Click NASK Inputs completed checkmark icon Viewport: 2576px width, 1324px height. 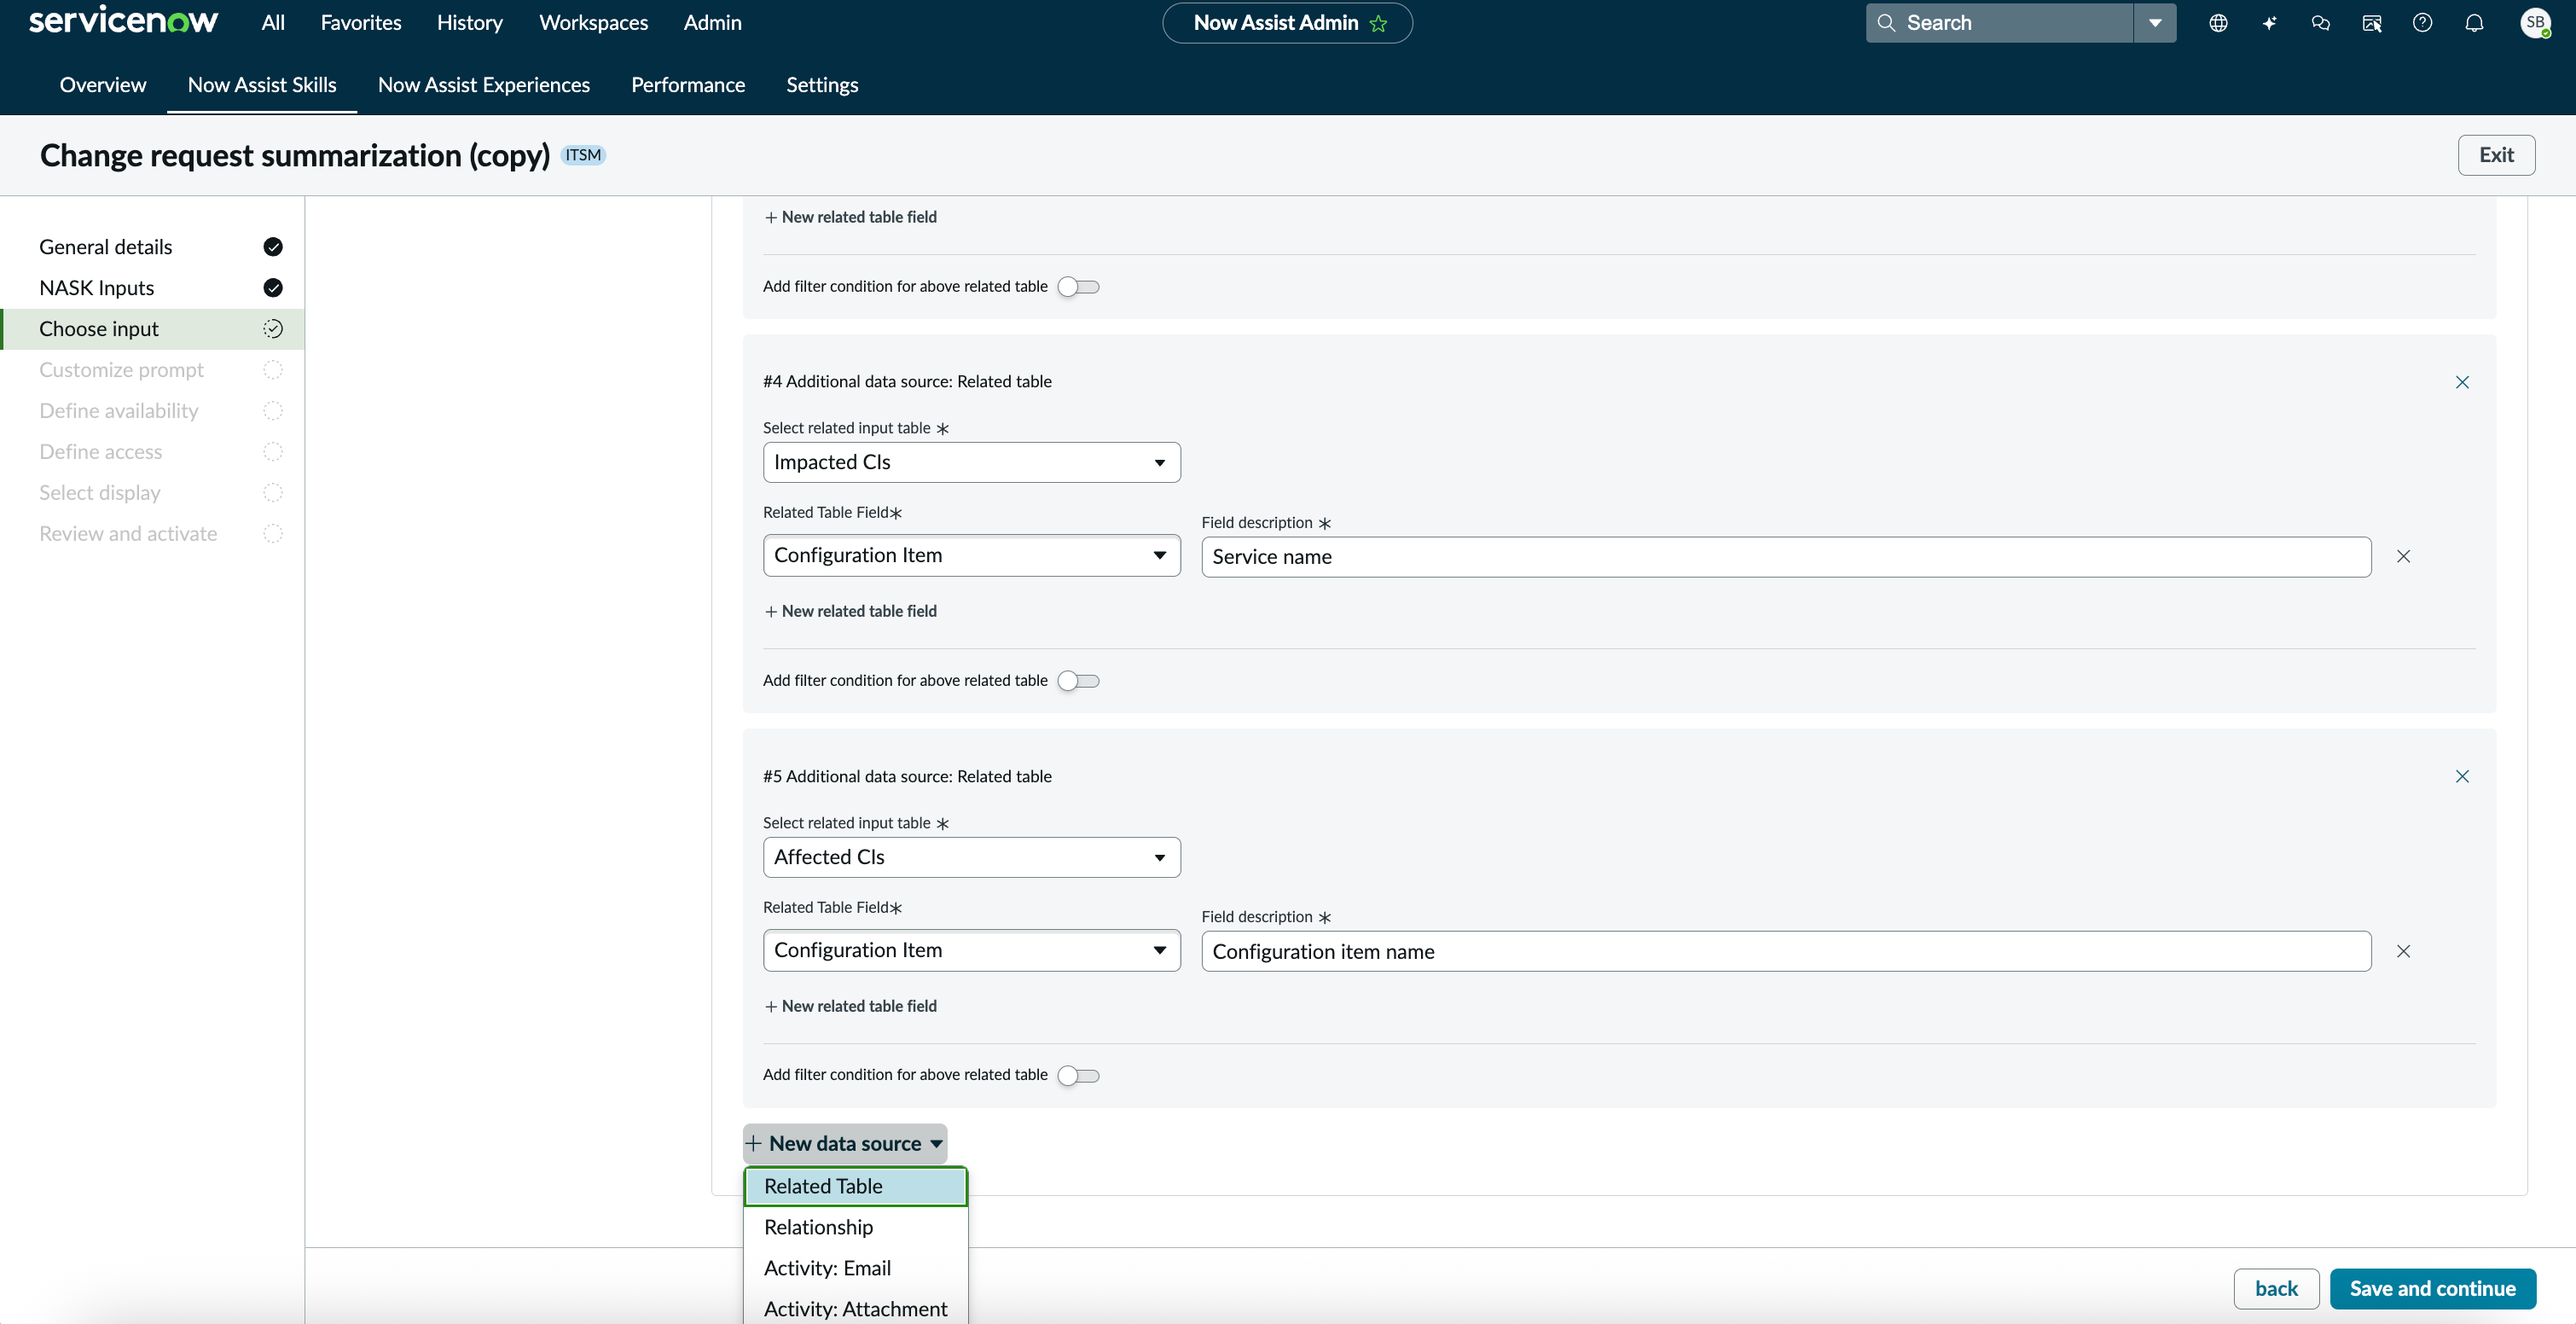click(273, 288)
